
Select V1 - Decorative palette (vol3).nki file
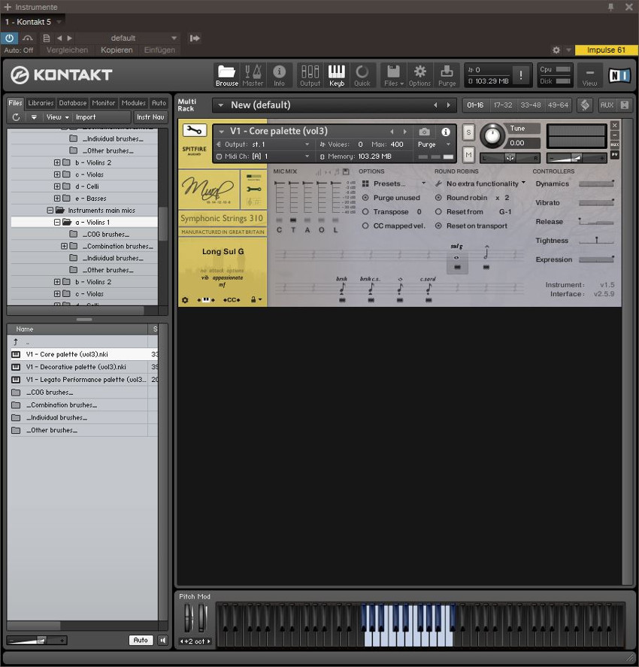pos(83,367)
